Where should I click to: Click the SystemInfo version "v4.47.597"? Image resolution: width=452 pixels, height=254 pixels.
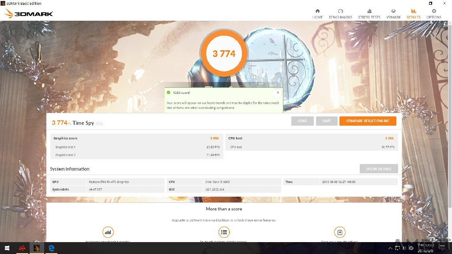[x=95, y=189]
